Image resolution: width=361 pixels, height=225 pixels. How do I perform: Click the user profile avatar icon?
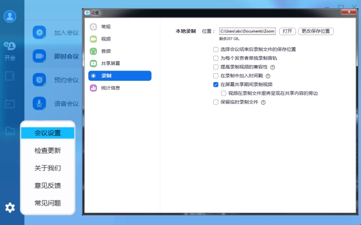tap(10, 16)
